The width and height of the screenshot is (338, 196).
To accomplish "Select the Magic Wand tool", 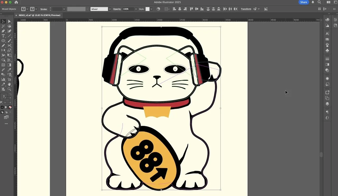I will (3, 26).
